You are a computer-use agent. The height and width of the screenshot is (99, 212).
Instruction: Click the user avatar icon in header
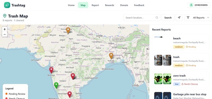point(191,5)
